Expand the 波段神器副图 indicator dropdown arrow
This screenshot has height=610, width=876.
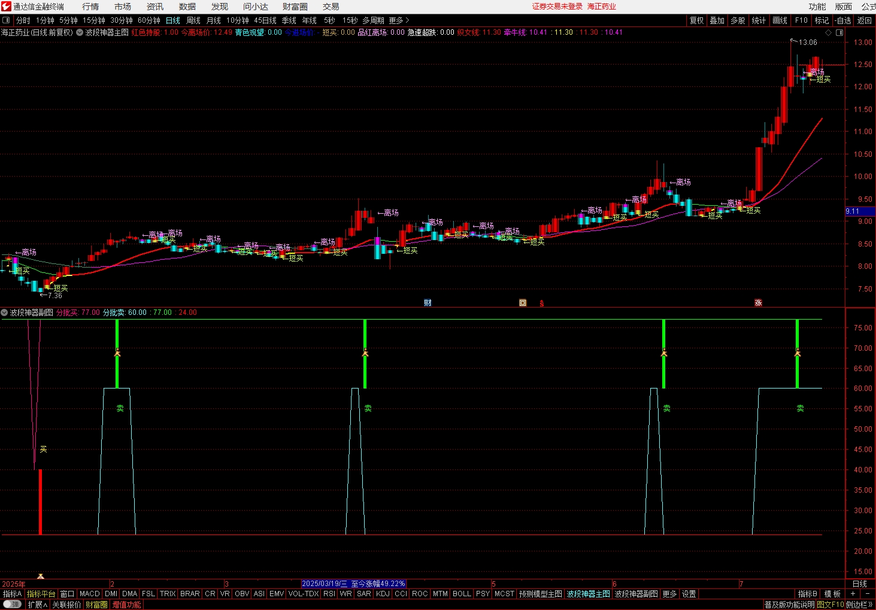(4, 312)
